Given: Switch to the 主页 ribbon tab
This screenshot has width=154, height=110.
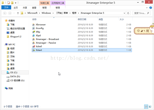Looking at the screenshot, I should tap(16, 8).
